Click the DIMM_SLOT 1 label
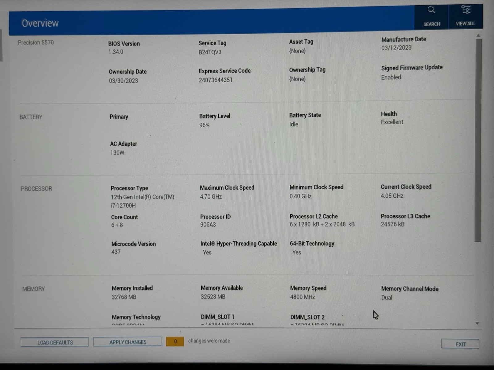This screenshot has width=494, height=370. (218, 317)
